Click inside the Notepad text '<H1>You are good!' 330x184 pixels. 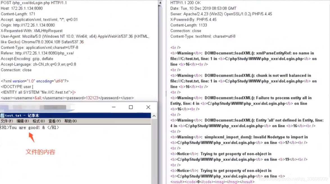(20, 127)
